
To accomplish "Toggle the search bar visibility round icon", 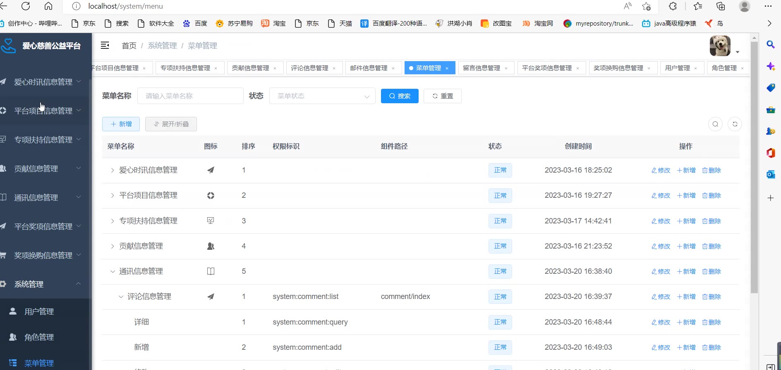I will click(x=715, y=124).
